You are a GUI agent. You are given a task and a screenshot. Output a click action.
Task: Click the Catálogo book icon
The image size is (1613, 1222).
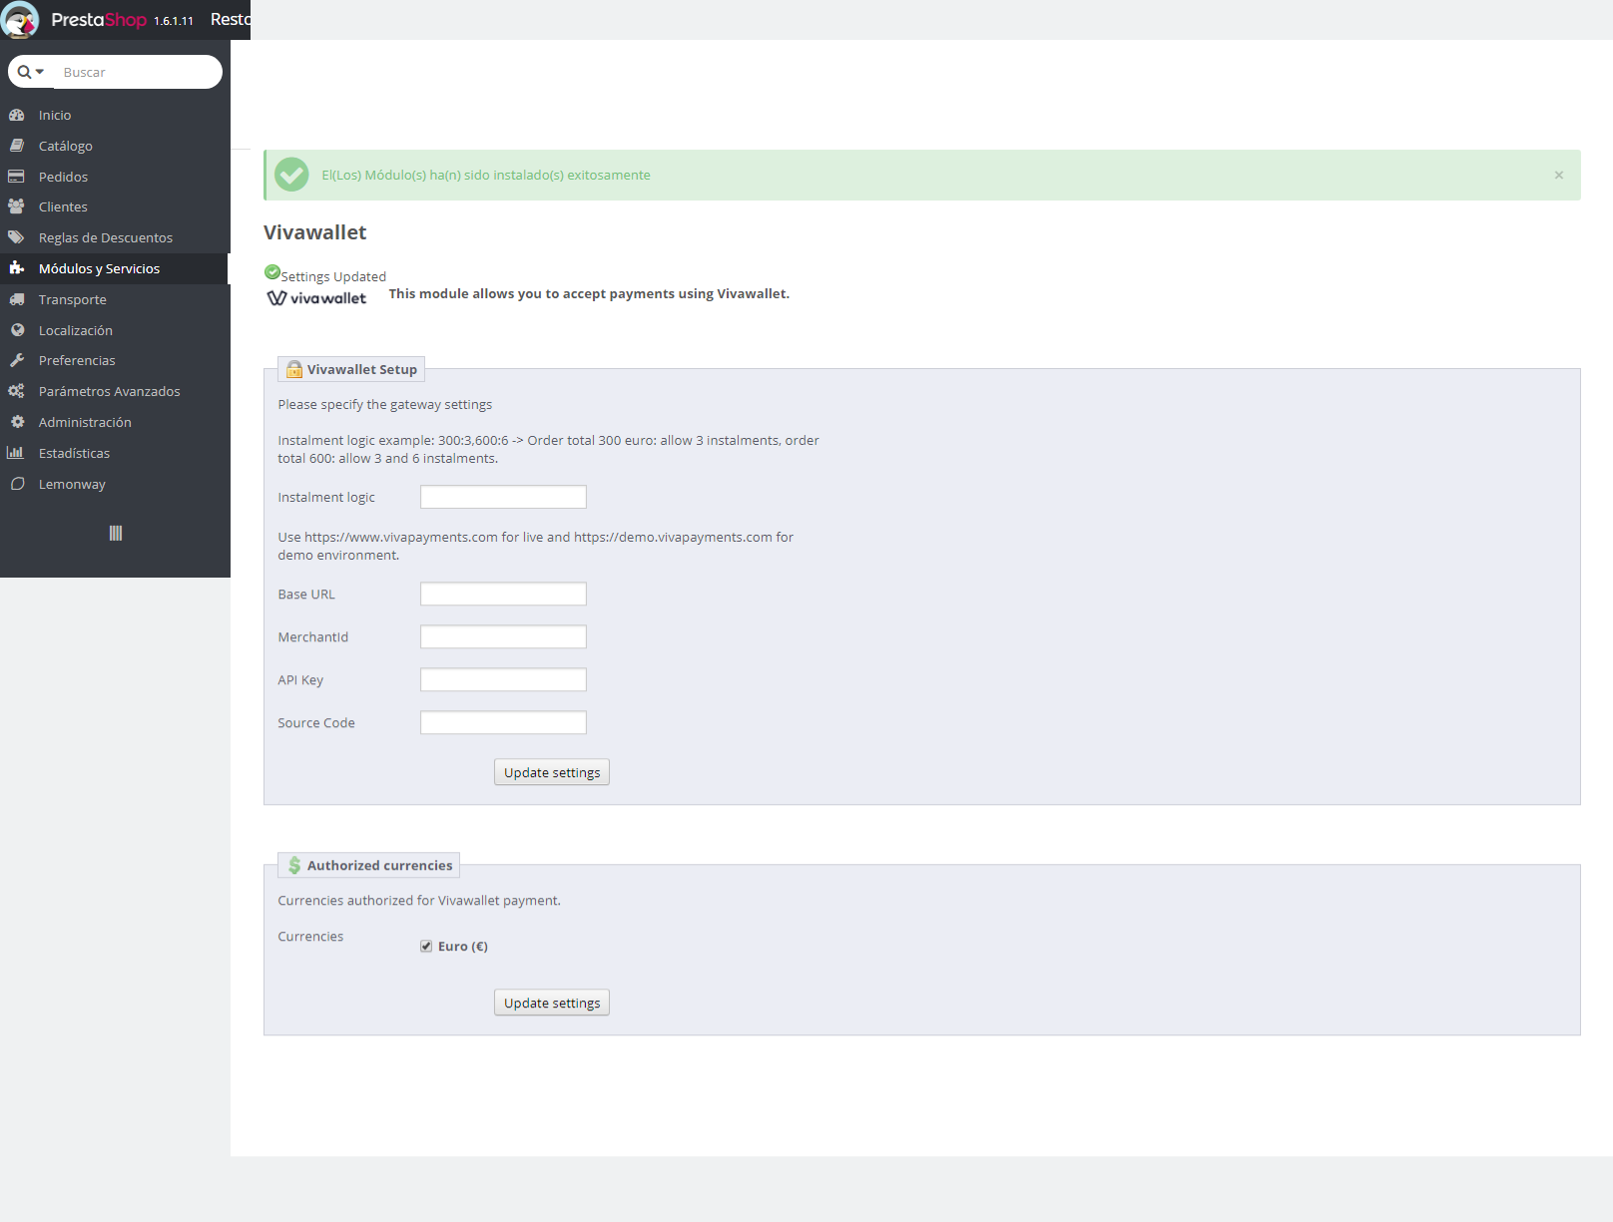tap(17, 146)
